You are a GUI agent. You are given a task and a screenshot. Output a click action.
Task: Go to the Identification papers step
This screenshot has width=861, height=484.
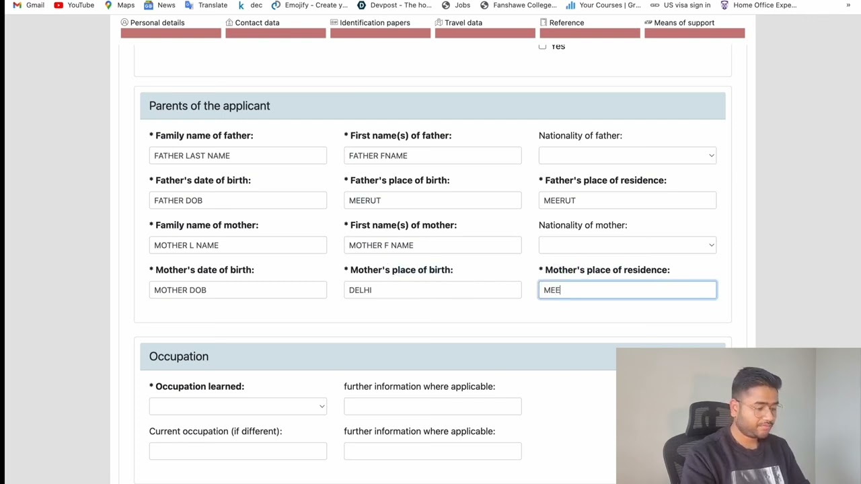tap(380, 27)
